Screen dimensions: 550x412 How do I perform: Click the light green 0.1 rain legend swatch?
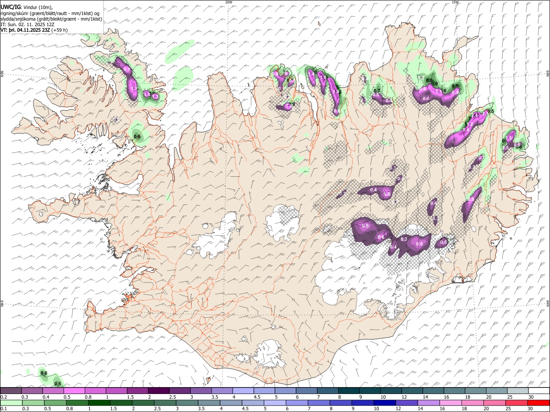[x=11, y=403]
